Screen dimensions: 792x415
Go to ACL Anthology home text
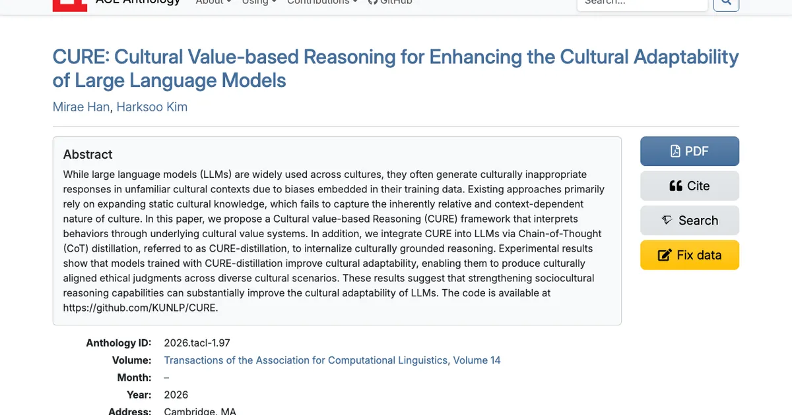tap(138, 3)
